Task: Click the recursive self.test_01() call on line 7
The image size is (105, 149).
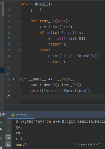Action: [x=72, y=39]
